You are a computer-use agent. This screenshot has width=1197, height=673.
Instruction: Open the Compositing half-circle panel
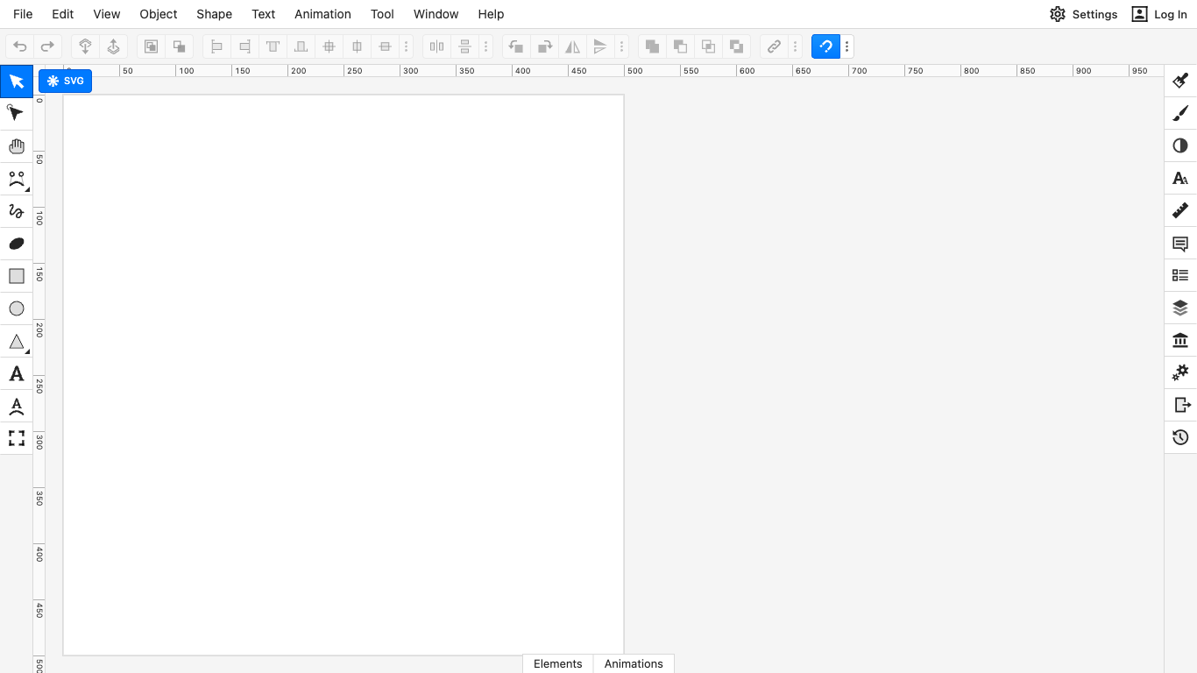[1180, 145]
